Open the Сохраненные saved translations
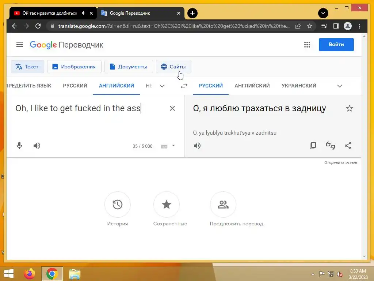The image size is (374, 281). pyautogui.click(x=166, y=205)
